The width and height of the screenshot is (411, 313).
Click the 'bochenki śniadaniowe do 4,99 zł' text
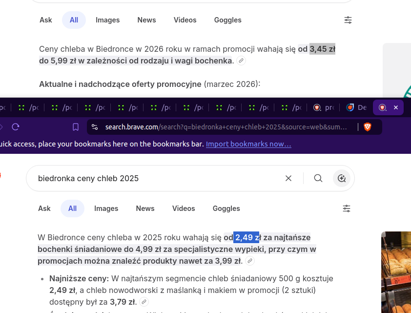pyautogui.click(x=100, y=250)
